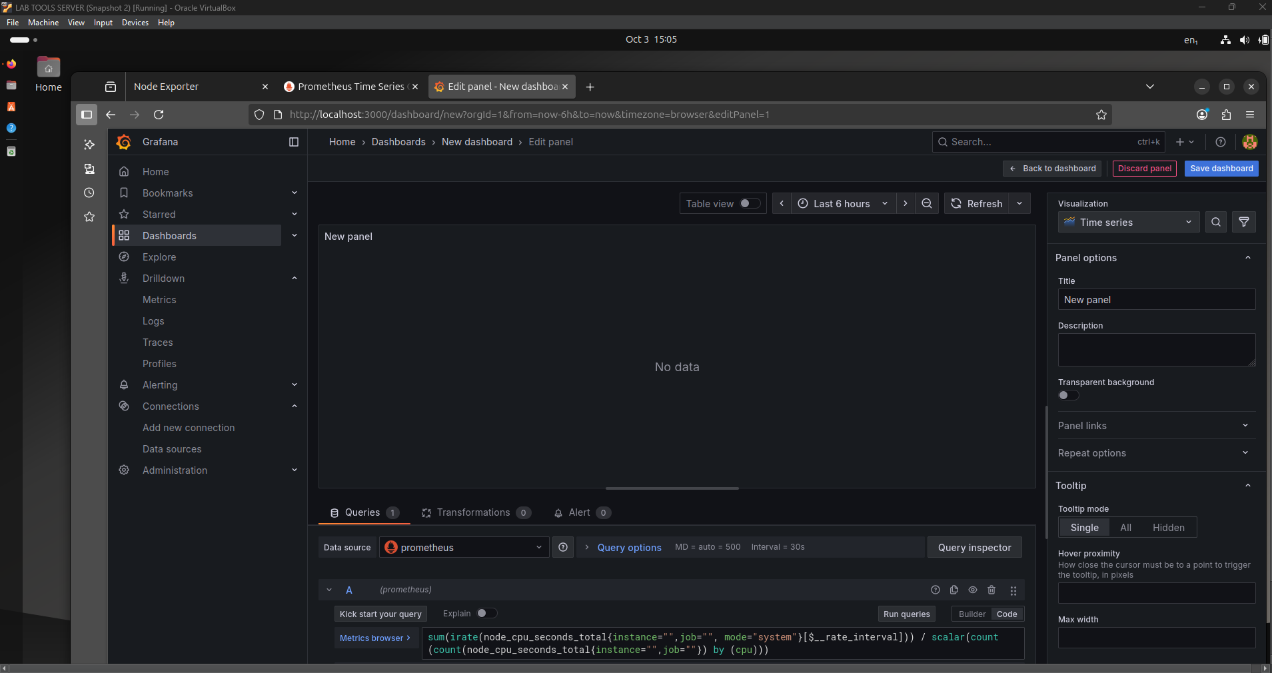Image resolution: width=1272 pixels, height=673 pixels.
Task: Delete query A with trash icon
Action: coord(991,590)
